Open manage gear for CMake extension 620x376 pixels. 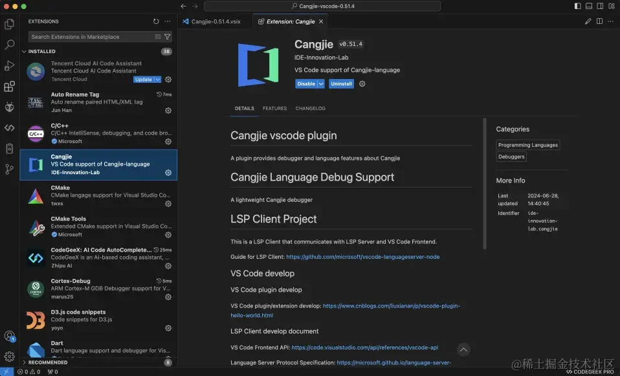pos(168,204)
